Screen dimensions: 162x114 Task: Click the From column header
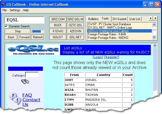pyautogui.click(x=74, y=75)
